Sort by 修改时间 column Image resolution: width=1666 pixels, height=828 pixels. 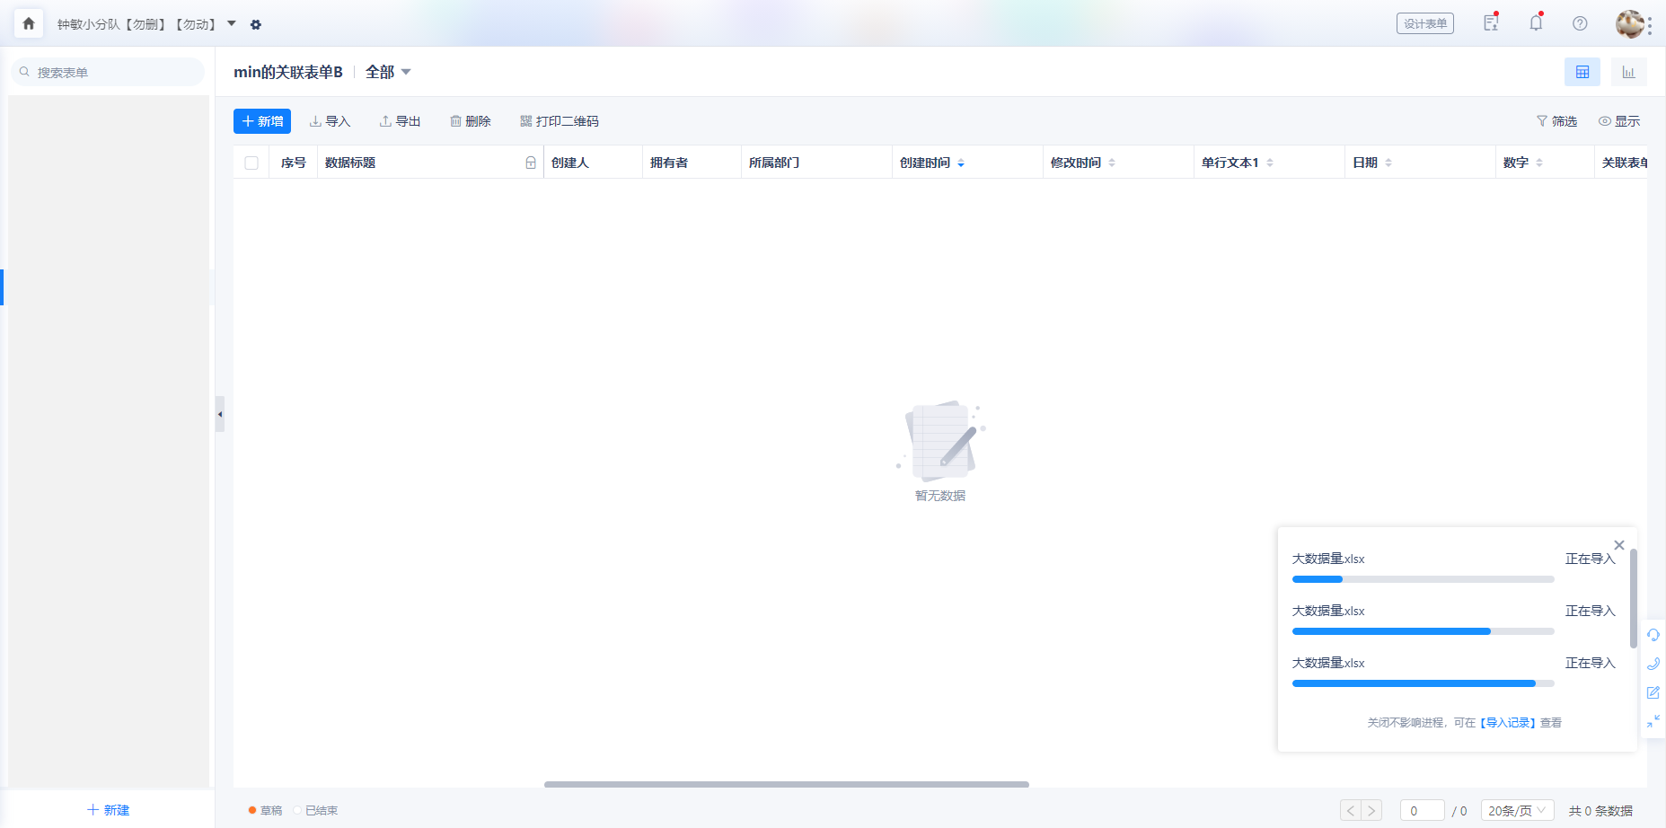pyautogui.click(x=1112, y=163)
